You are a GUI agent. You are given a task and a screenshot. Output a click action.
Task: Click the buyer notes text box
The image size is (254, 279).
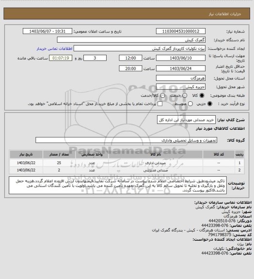click(118, 186)
